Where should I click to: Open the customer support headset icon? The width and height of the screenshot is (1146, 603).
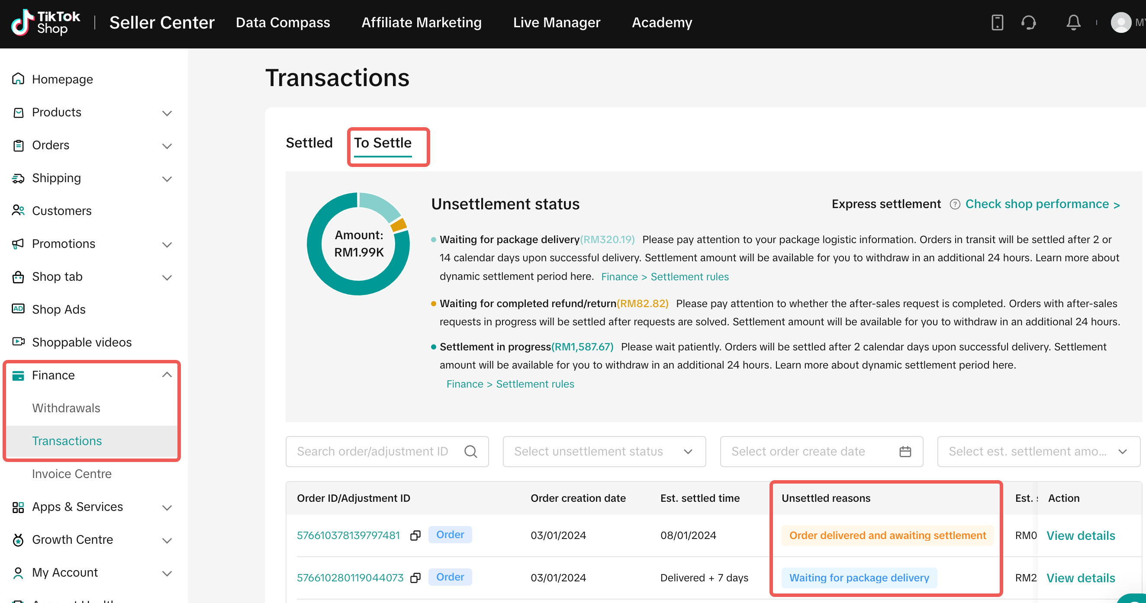pyautogui.click(x=1029, y=22)
